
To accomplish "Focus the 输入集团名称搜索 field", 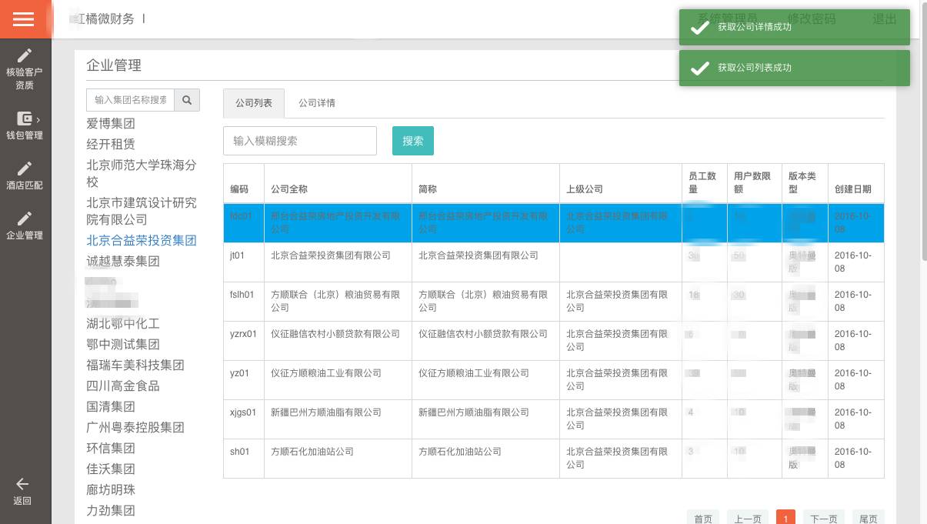I will coord(131,100).
